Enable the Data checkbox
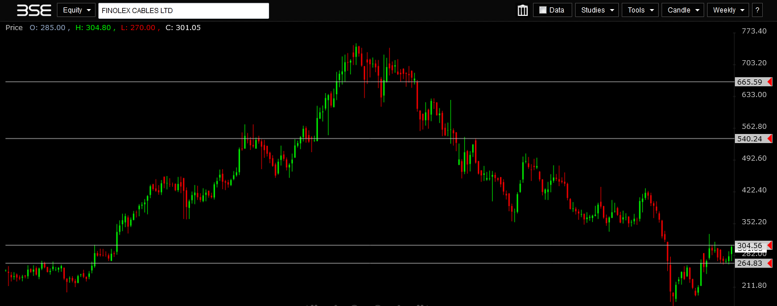 coord(543,10)
